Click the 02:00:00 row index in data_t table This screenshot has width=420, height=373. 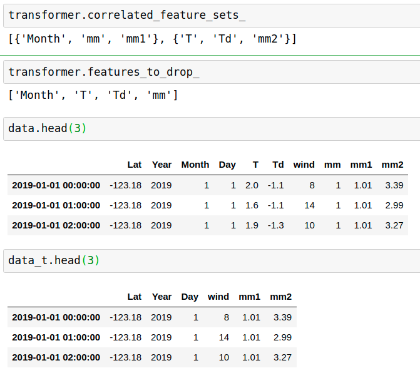[x=56, y=357]
